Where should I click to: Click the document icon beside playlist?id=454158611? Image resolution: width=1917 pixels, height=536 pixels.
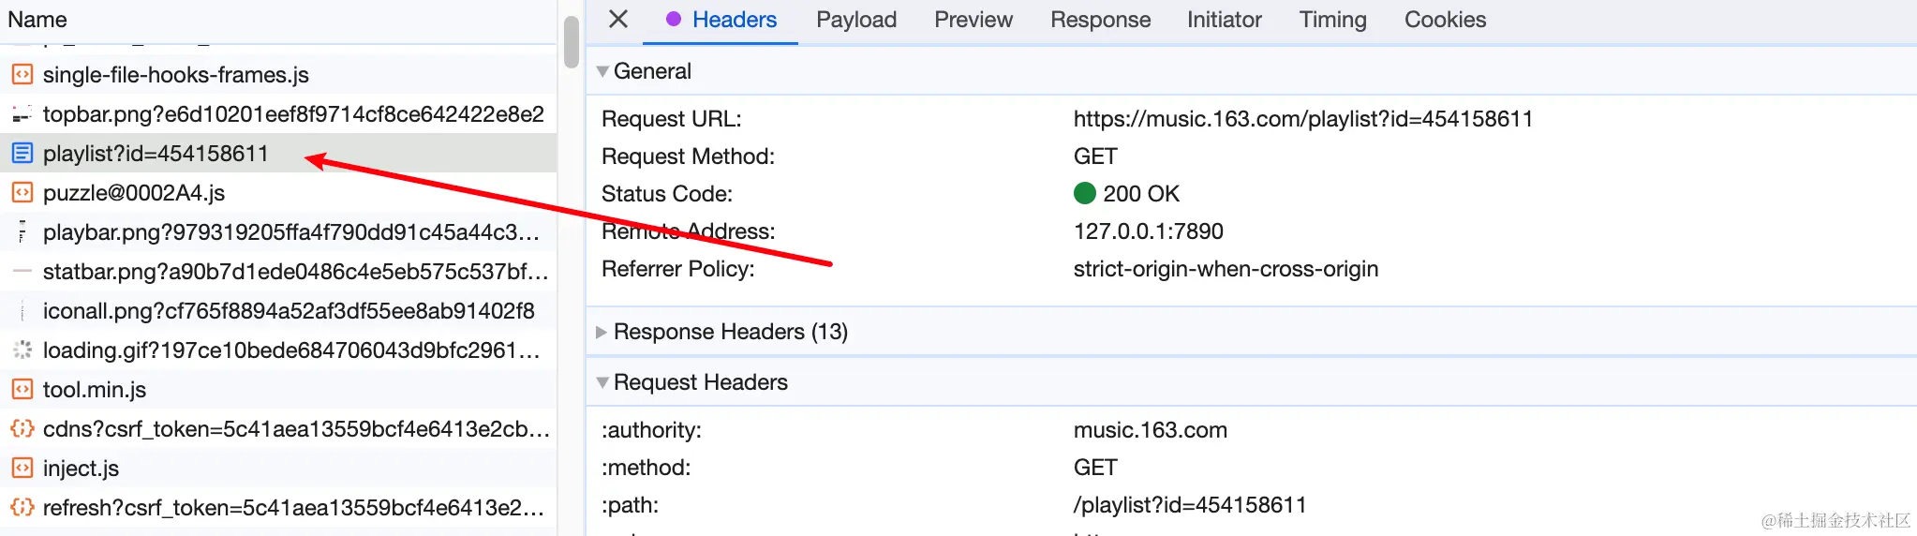[x=22, y=154]
